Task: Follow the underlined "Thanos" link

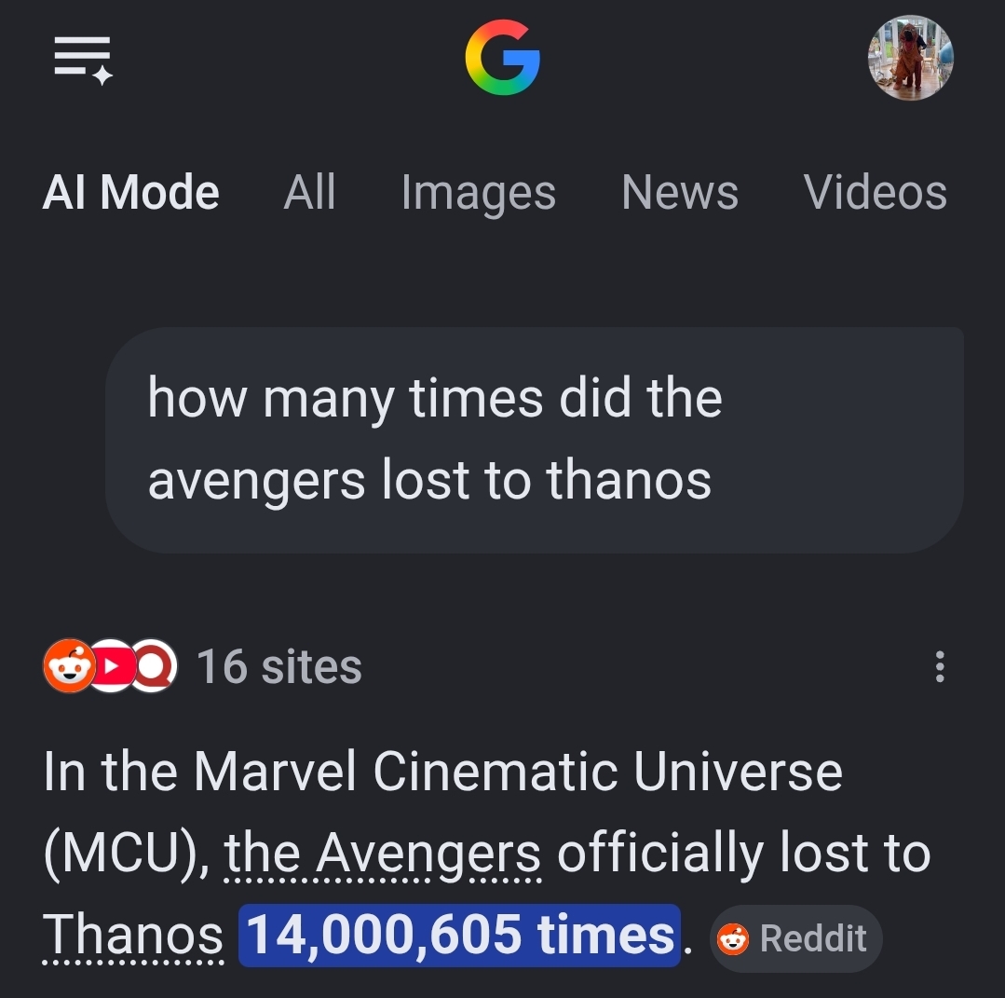Action: click(133, 936)
